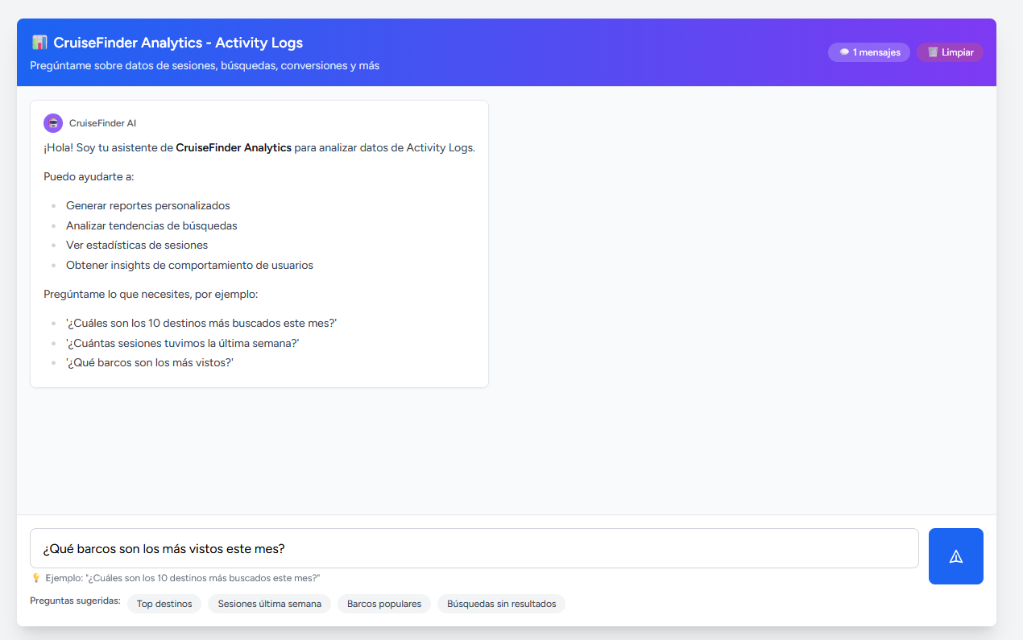Viewport: 1023px width, 640px height.
Task: Select the example '¿Cuántas sesiones tuvimos la última semana?'
Action: click(x=183, y=342)
